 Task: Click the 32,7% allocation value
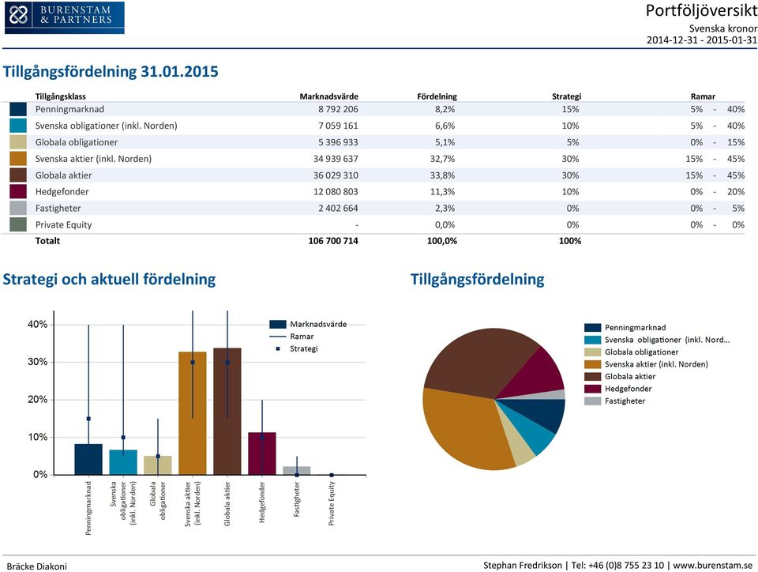pos(442,159)
